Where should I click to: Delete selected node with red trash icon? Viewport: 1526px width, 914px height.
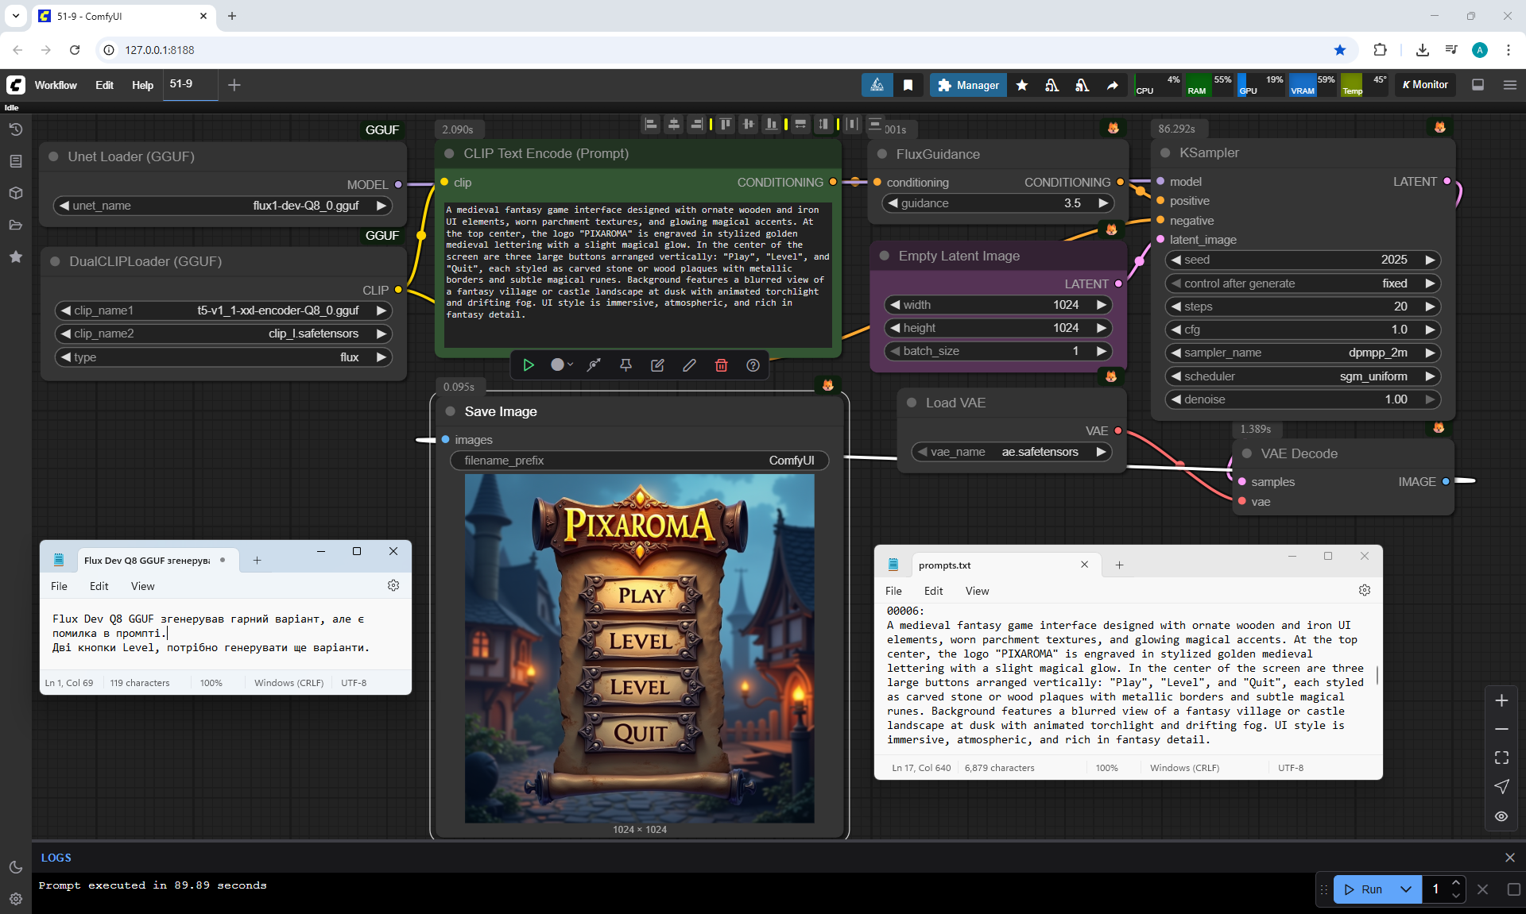click(721, 365)
